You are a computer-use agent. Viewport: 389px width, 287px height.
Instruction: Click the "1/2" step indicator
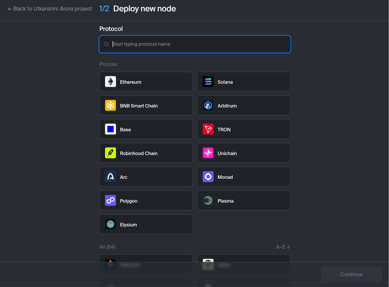(104, 9)
